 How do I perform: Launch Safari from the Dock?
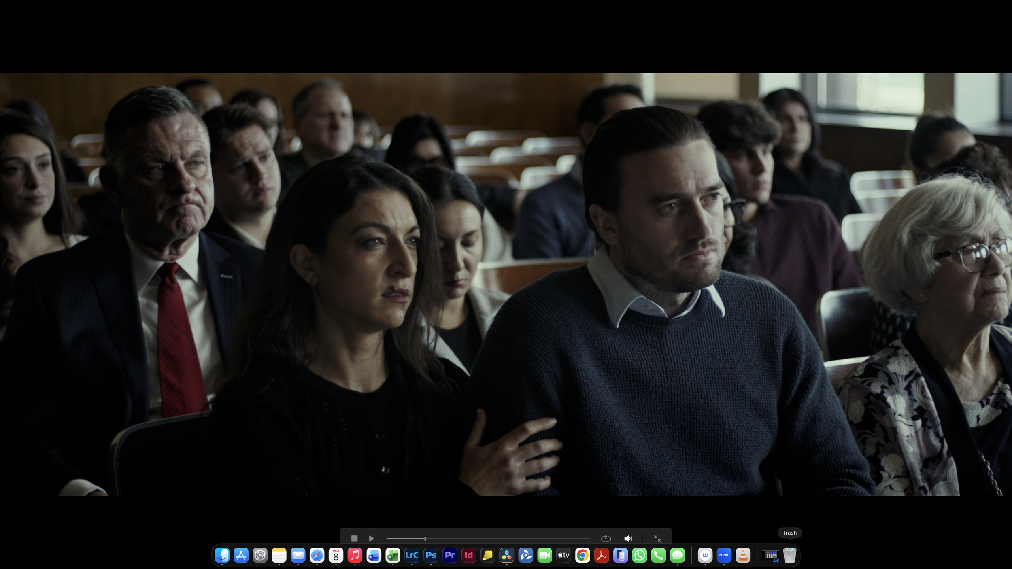317,555
